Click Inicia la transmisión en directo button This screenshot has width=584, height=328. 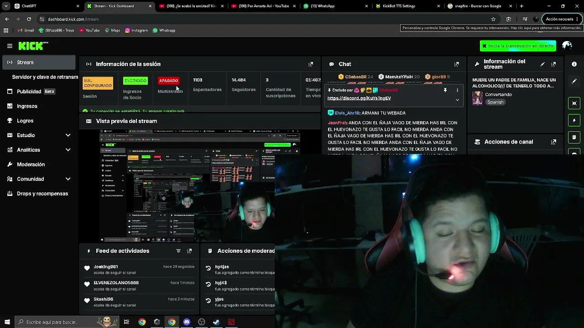pyautogui.click(x=518, y=46)
